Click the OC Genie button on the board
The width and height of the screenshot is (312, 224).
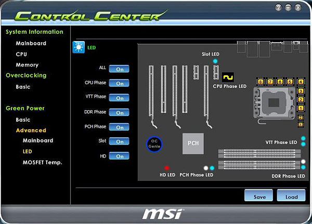[154, 144]
